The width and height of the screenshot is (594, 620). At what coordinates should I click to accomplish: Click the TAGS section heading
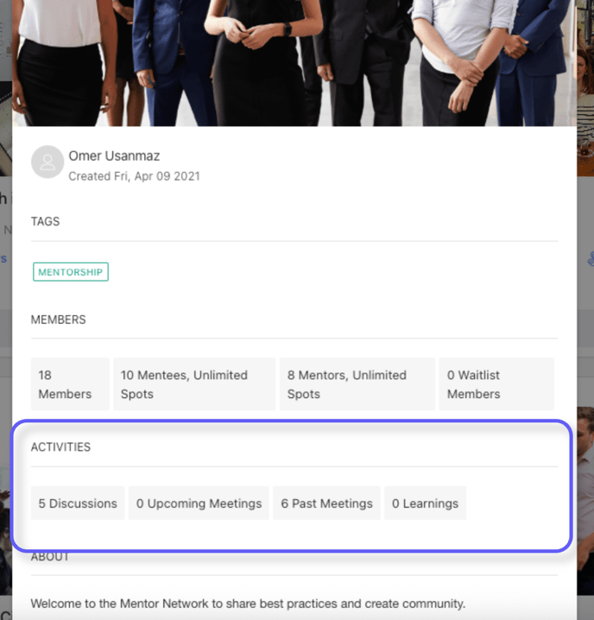click(x=45, y=221)
